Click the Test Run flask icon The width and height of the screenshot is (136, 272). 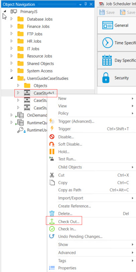tap(52, 159)
